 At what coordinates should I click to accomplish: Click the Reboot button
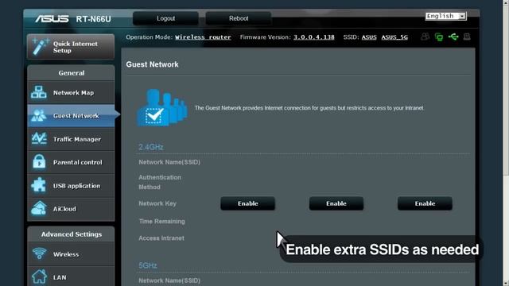[x=239, y=18]
